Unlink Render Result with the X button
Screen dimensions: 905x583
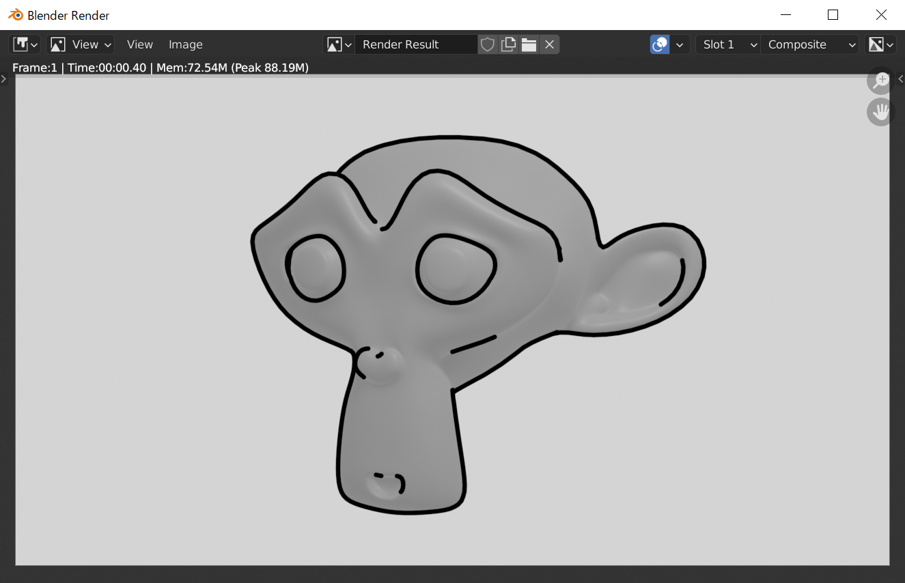pos(549,44)
